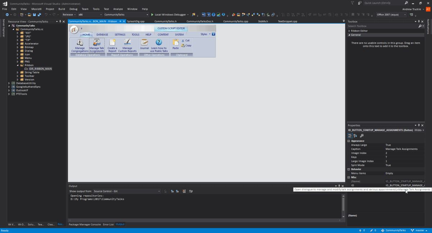Viewport: 432px width, 233px height.
Task: Click the Caption property value field
Action: point(405,149)
